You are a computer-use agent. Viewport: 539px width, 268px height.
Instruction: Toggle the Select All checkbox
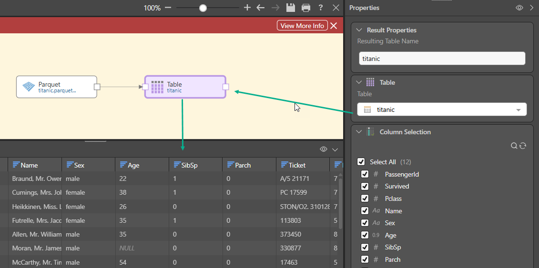[x=361, y=162]
